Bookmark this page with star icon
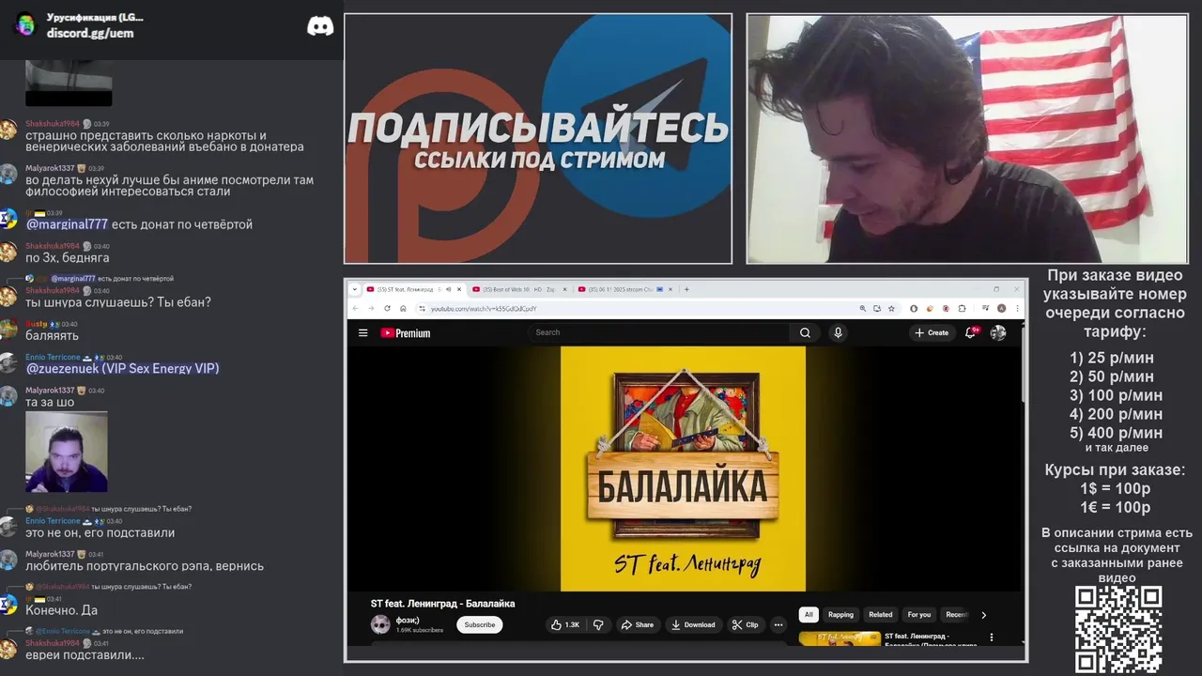This screenshot has height=676, width=1202. coord(891,308)
